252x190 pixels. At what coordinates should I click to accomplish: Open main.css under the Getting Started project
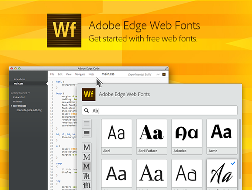pos(18,102)
